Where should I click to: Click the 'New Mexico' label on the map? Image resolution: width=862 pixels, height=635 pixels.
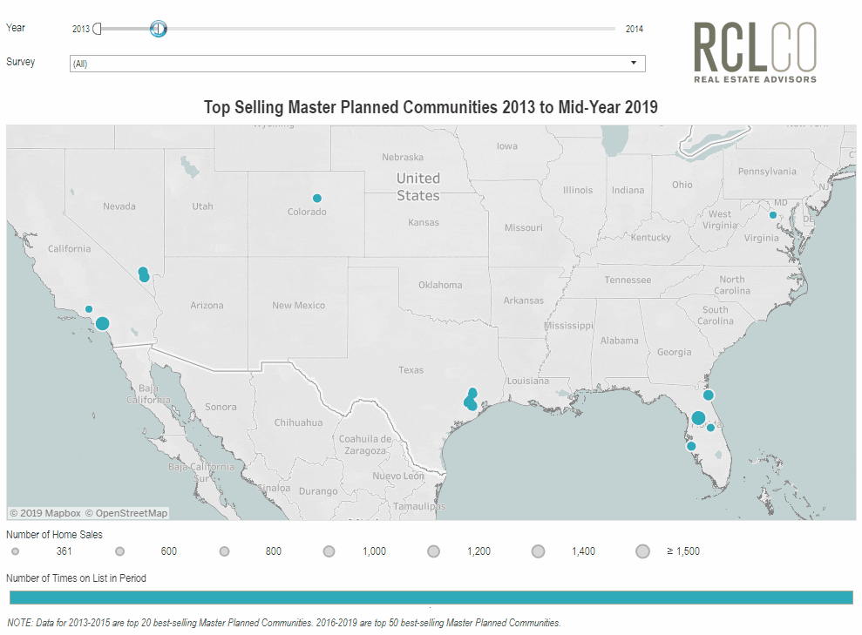point(298,305)
